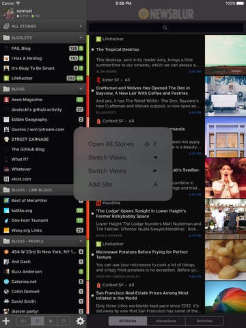
Task: Switch to the All Stories tab
Action: pyautogui.click(x=128, y=320)
